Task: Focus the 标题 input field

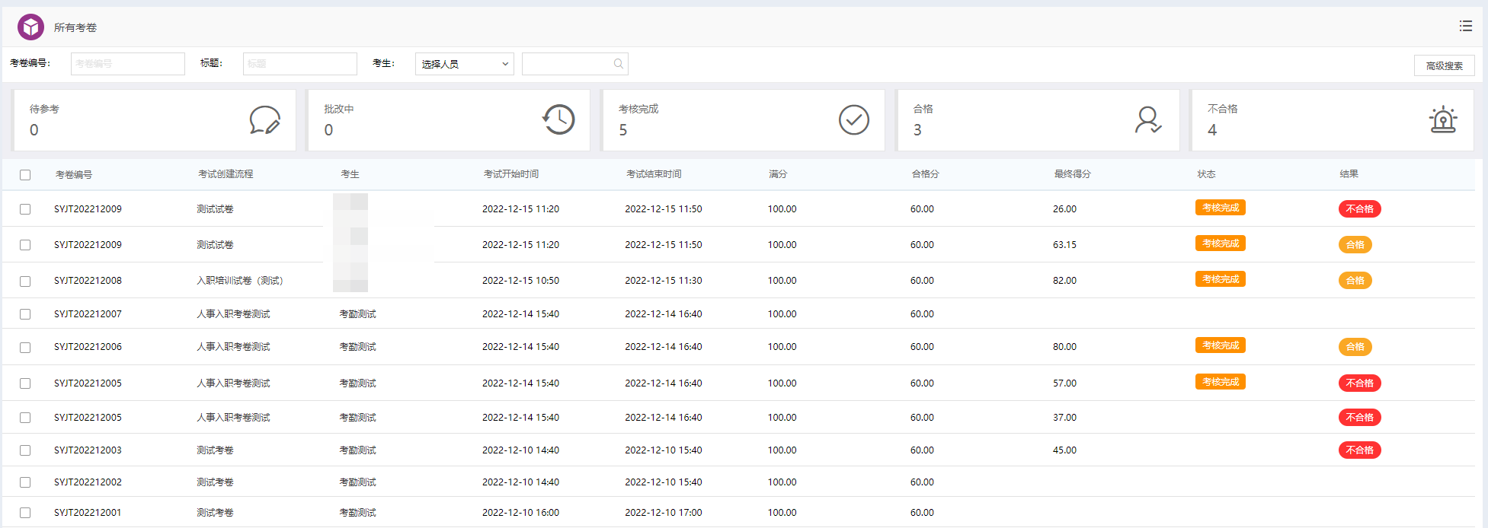Action: 300,64
